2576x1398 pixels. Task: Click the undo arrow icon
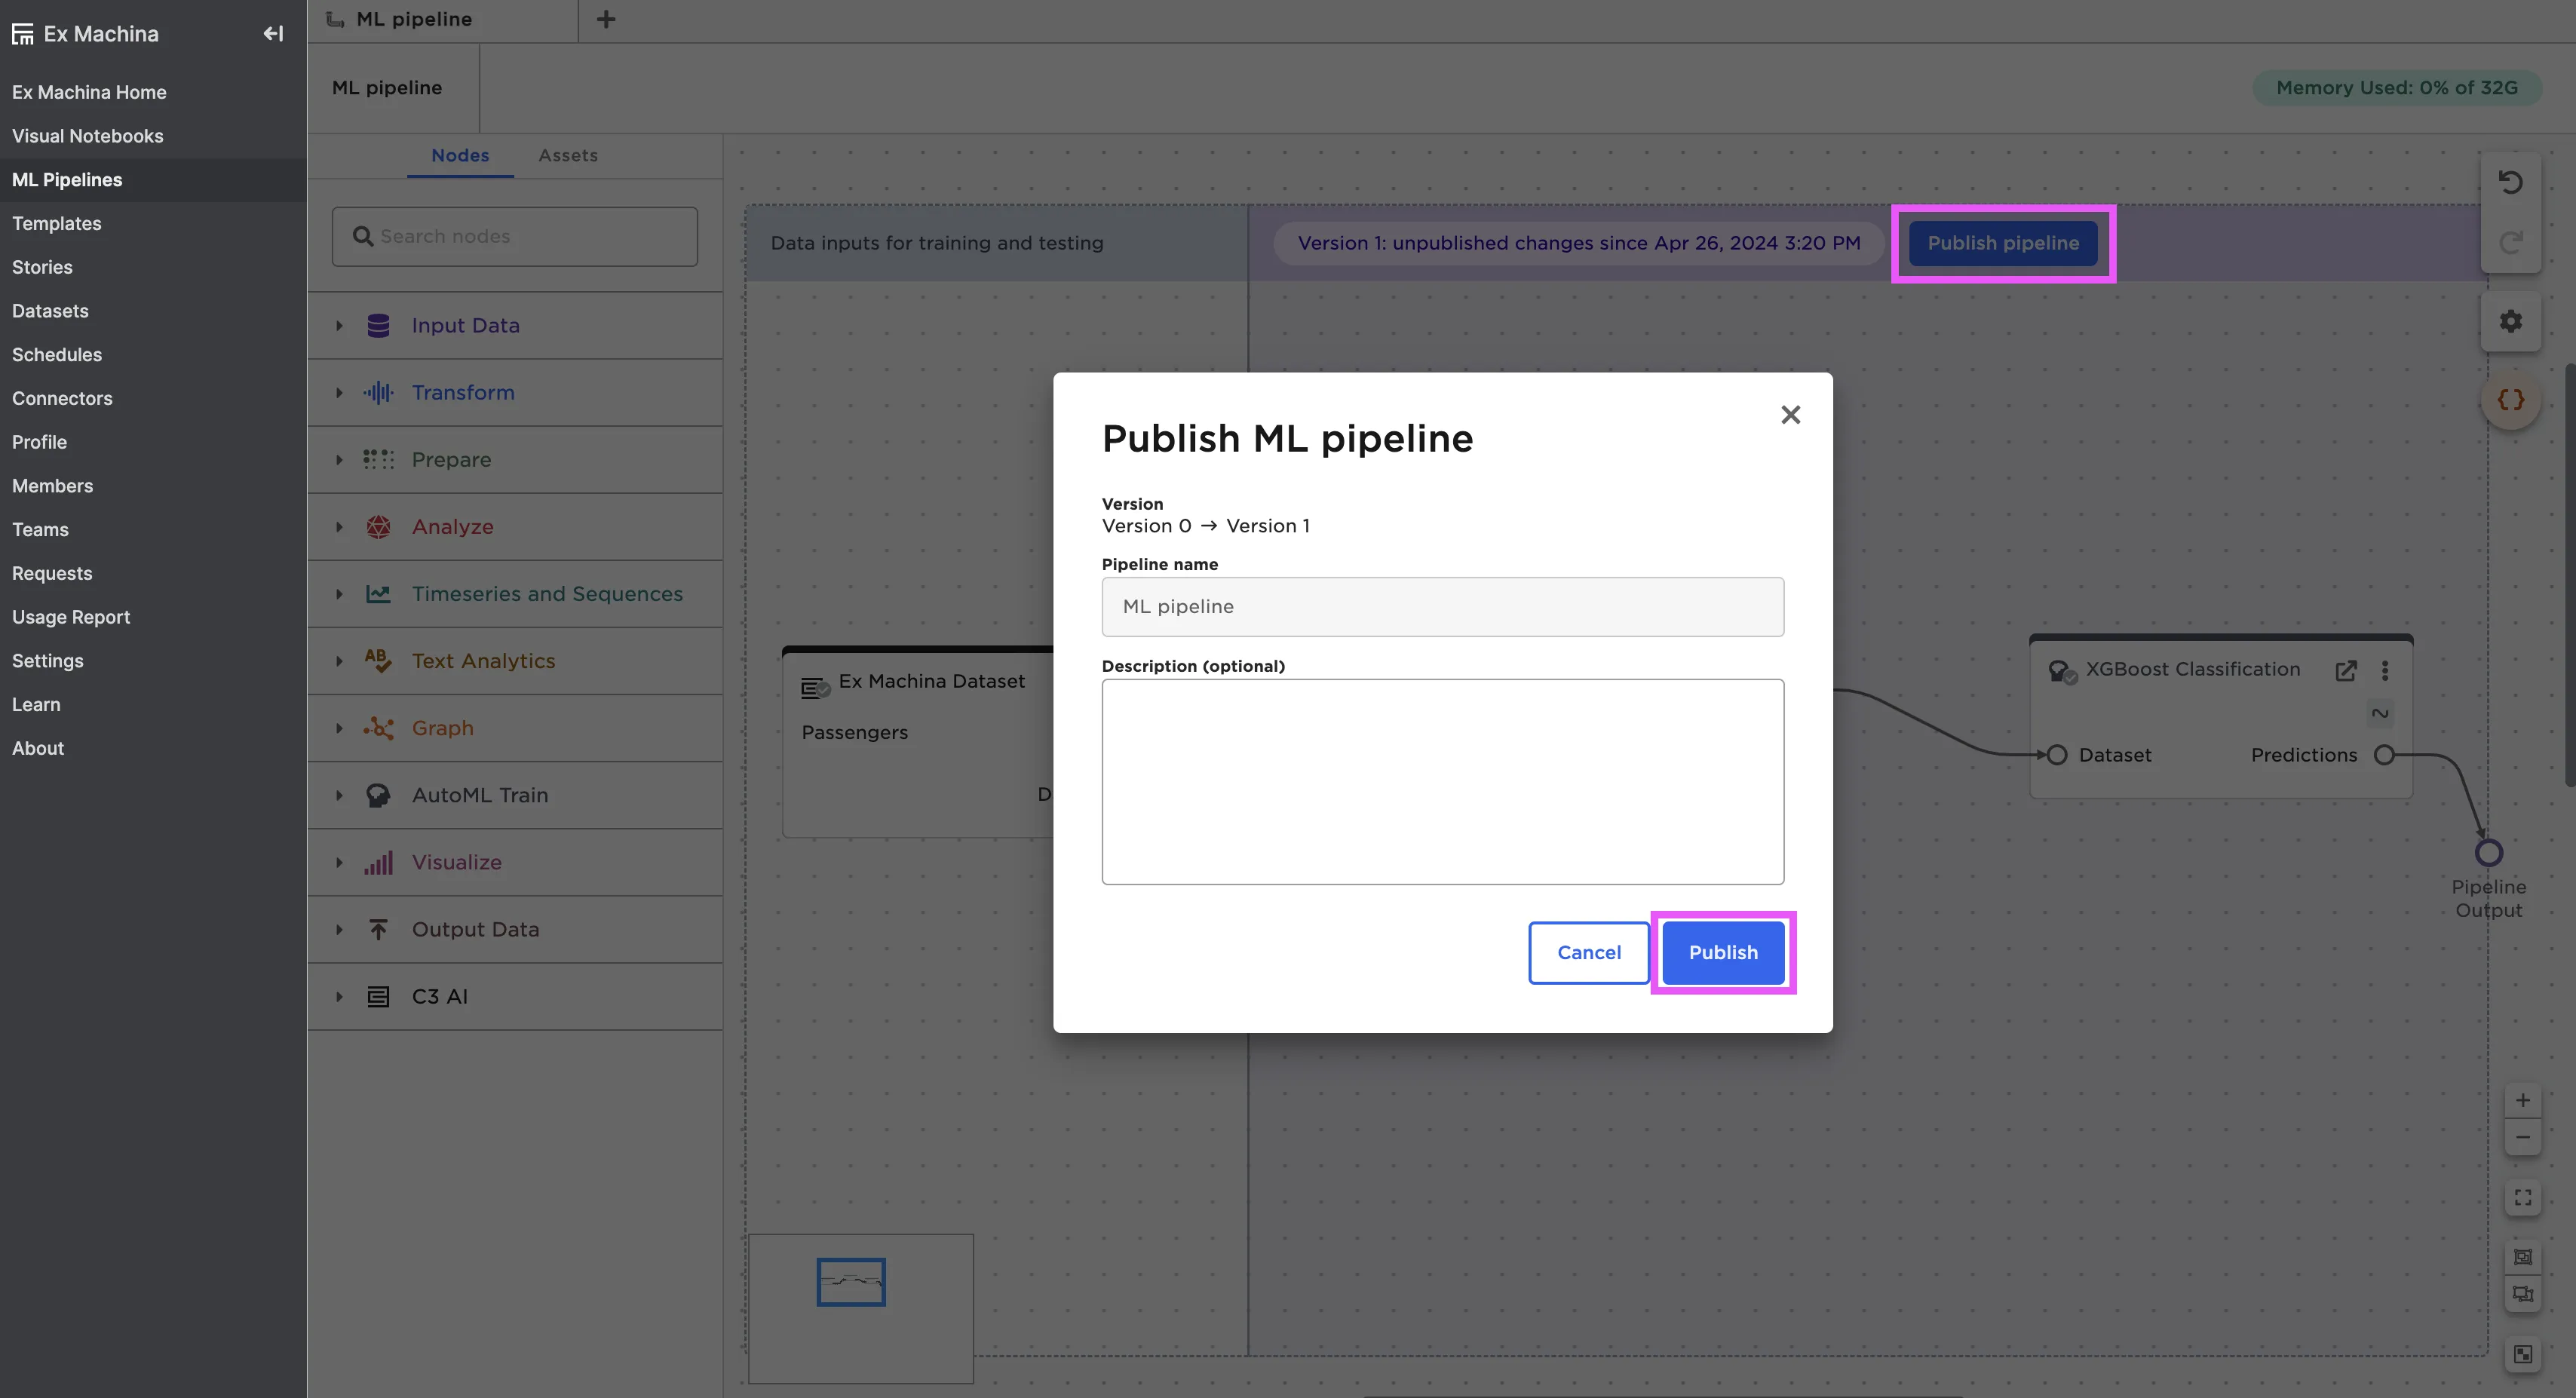[2510, 182]
